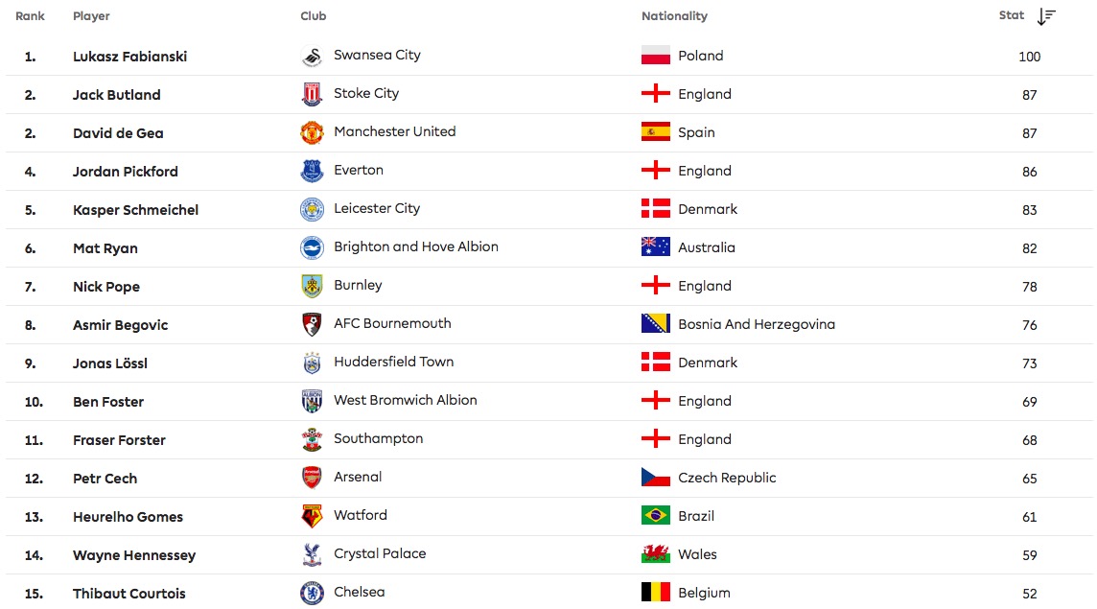Viewport: 1097px width, 609px height.
Task: Click the Watford club crest
Action: (312, 516)
